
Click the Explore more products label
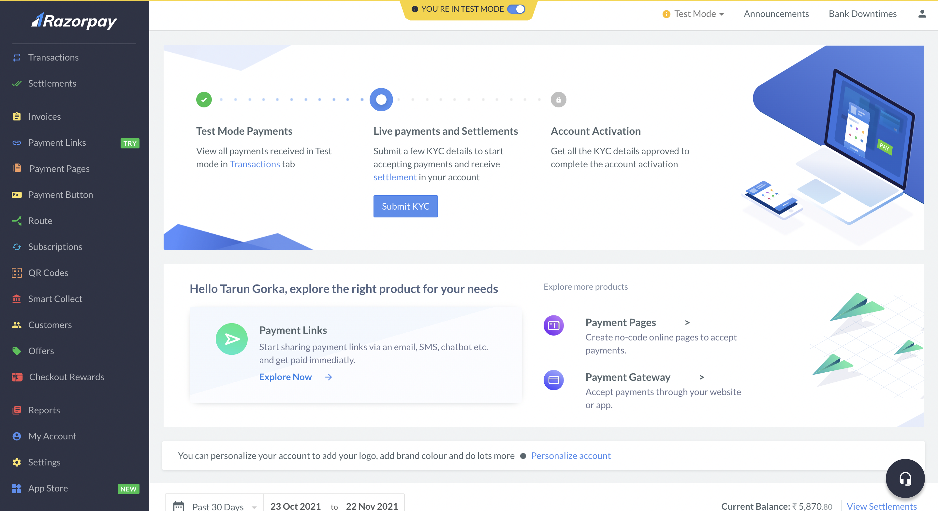(x=586, y=287)
